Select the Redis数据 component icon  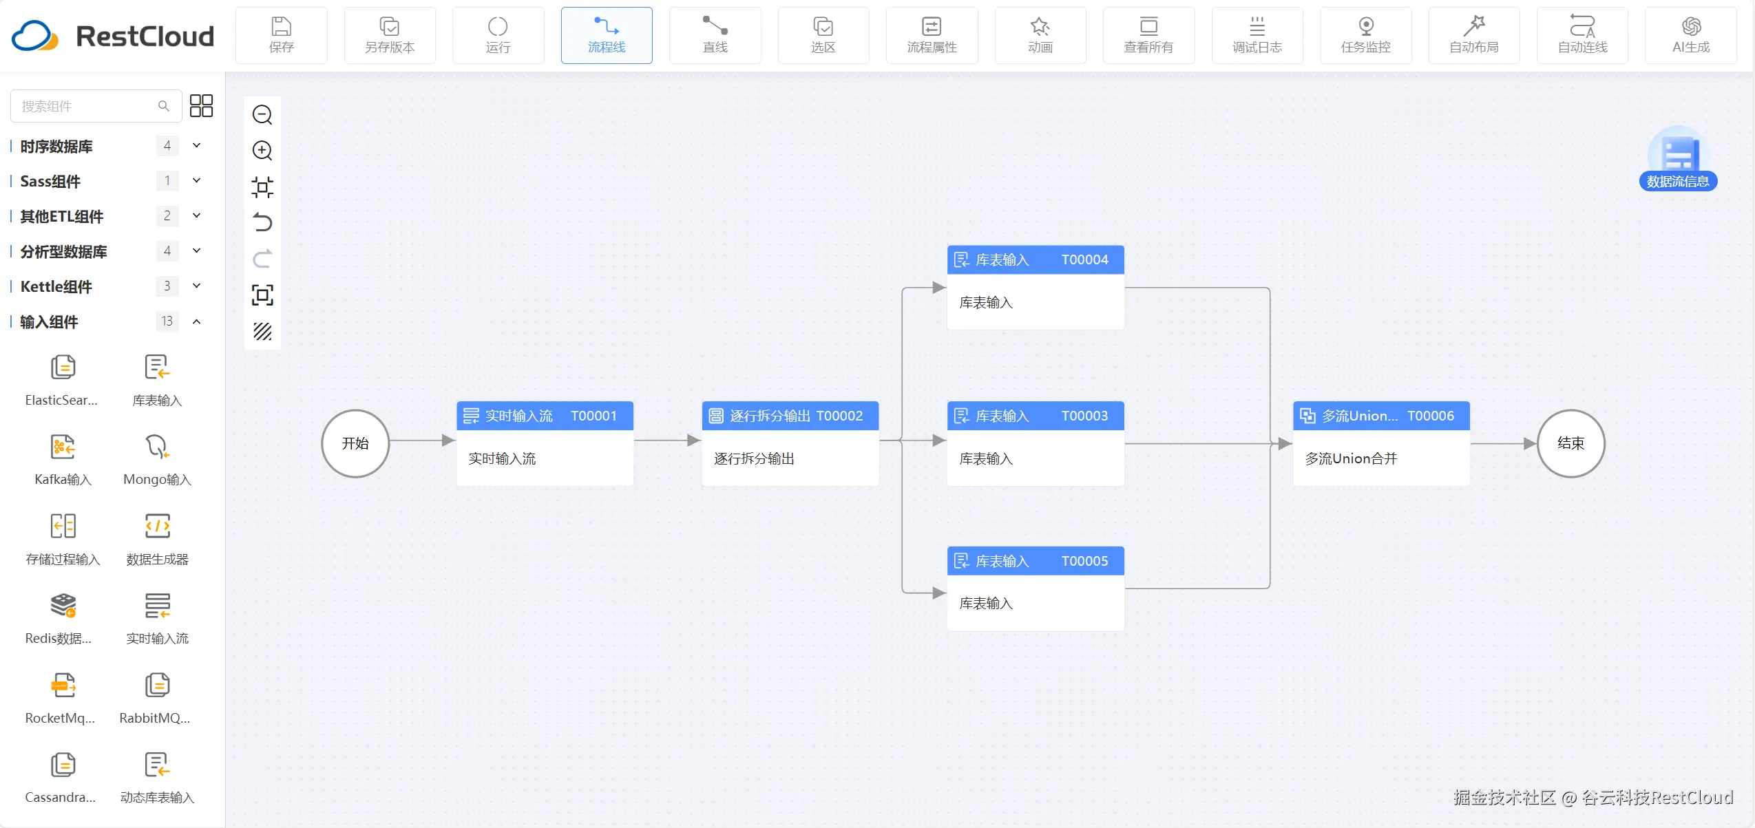point(63,606)
